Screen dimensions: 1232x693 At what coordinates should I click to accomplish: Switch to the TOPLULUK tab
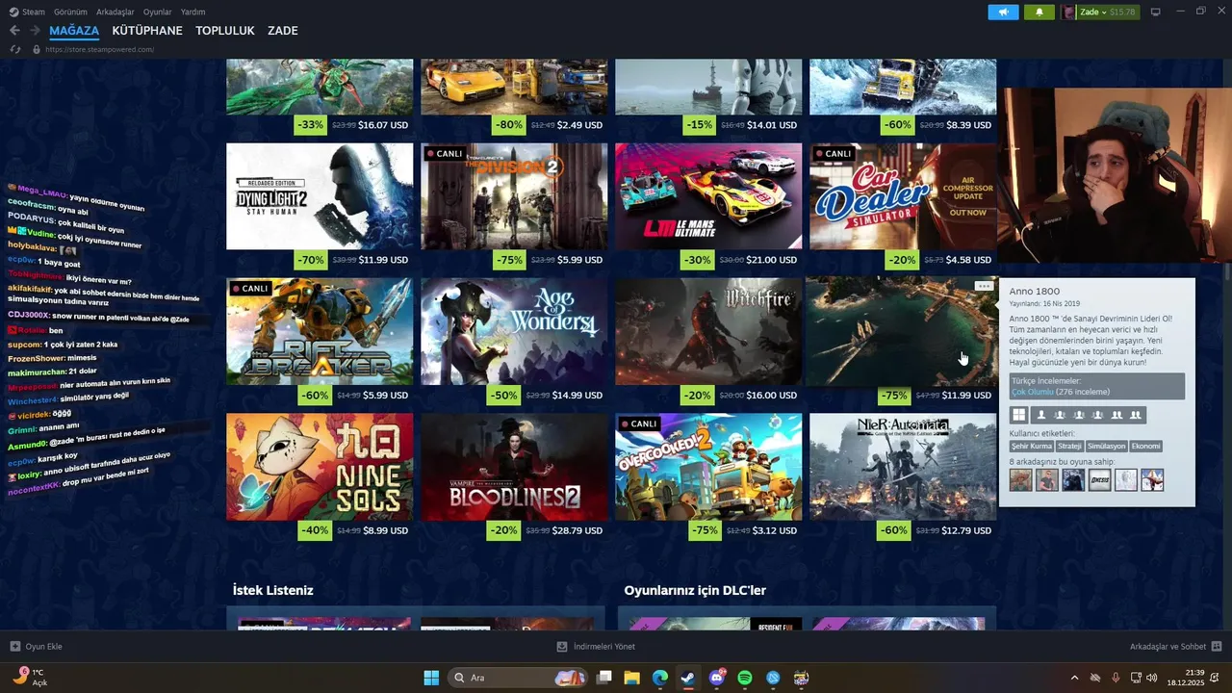[x=225, y=31]
